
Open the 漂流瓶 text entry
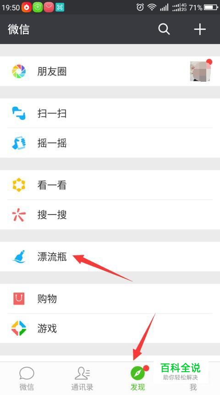tap(52, 257)
